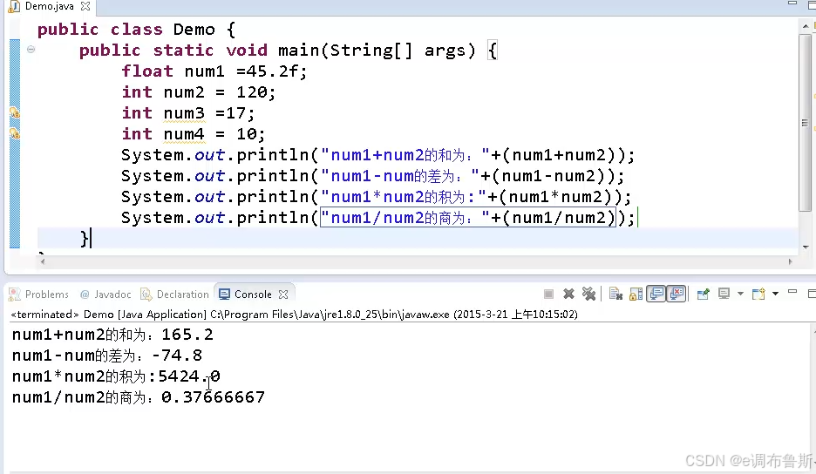816x474 pixels.
Task: Click the Terminate (stop) console button
Action: click(548, 295)
